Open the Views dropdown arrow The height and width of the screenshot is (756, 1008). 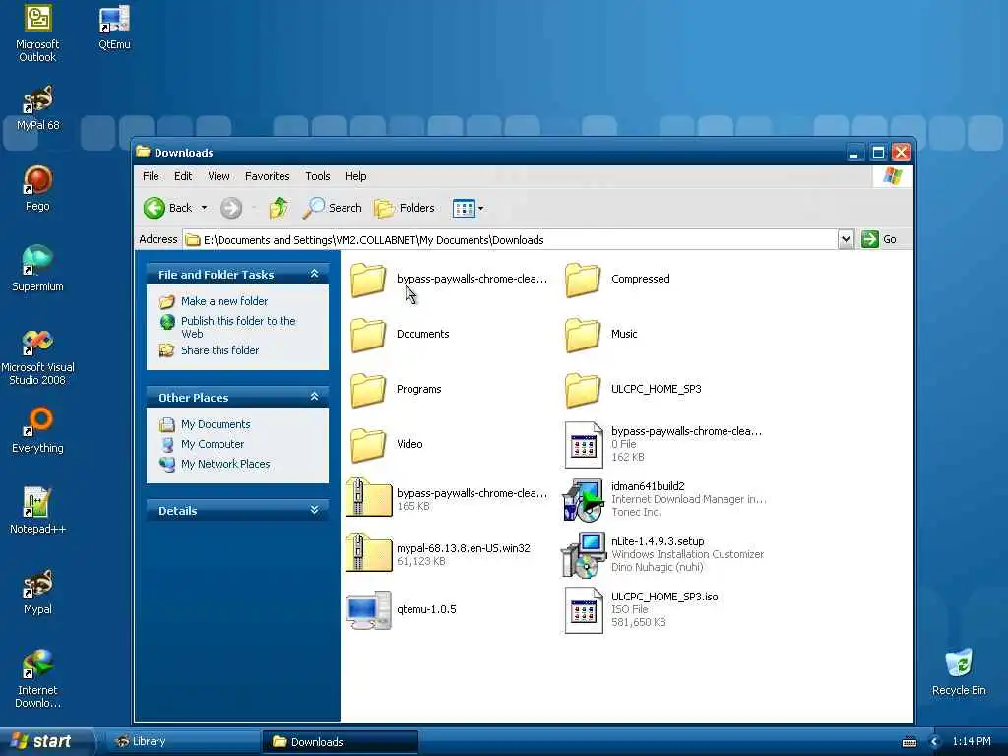(480, 208)
